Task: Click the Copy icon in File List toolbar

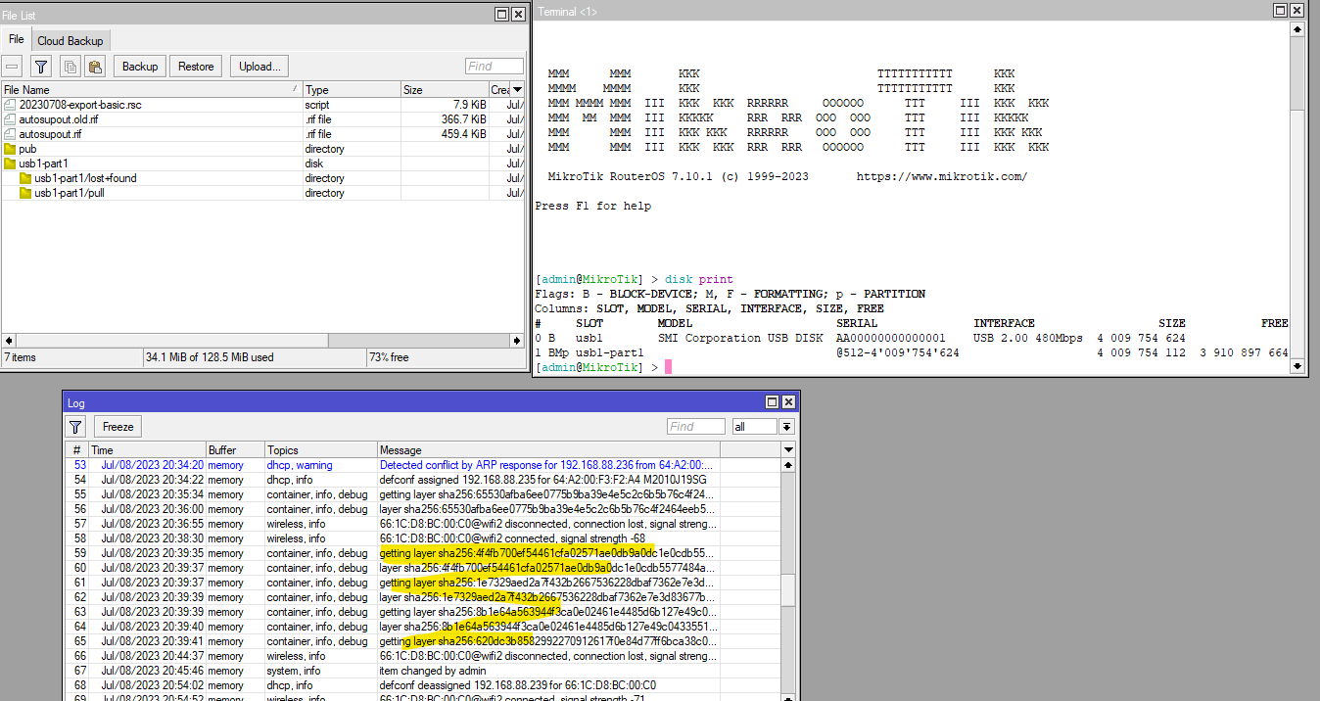Action: tap(69, 66)
